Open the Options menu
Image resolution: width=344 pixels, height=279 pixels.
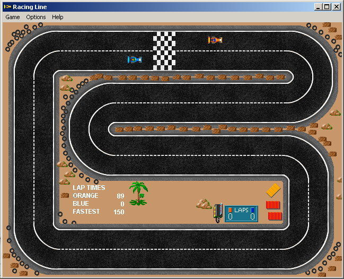(x=36, y=17)
